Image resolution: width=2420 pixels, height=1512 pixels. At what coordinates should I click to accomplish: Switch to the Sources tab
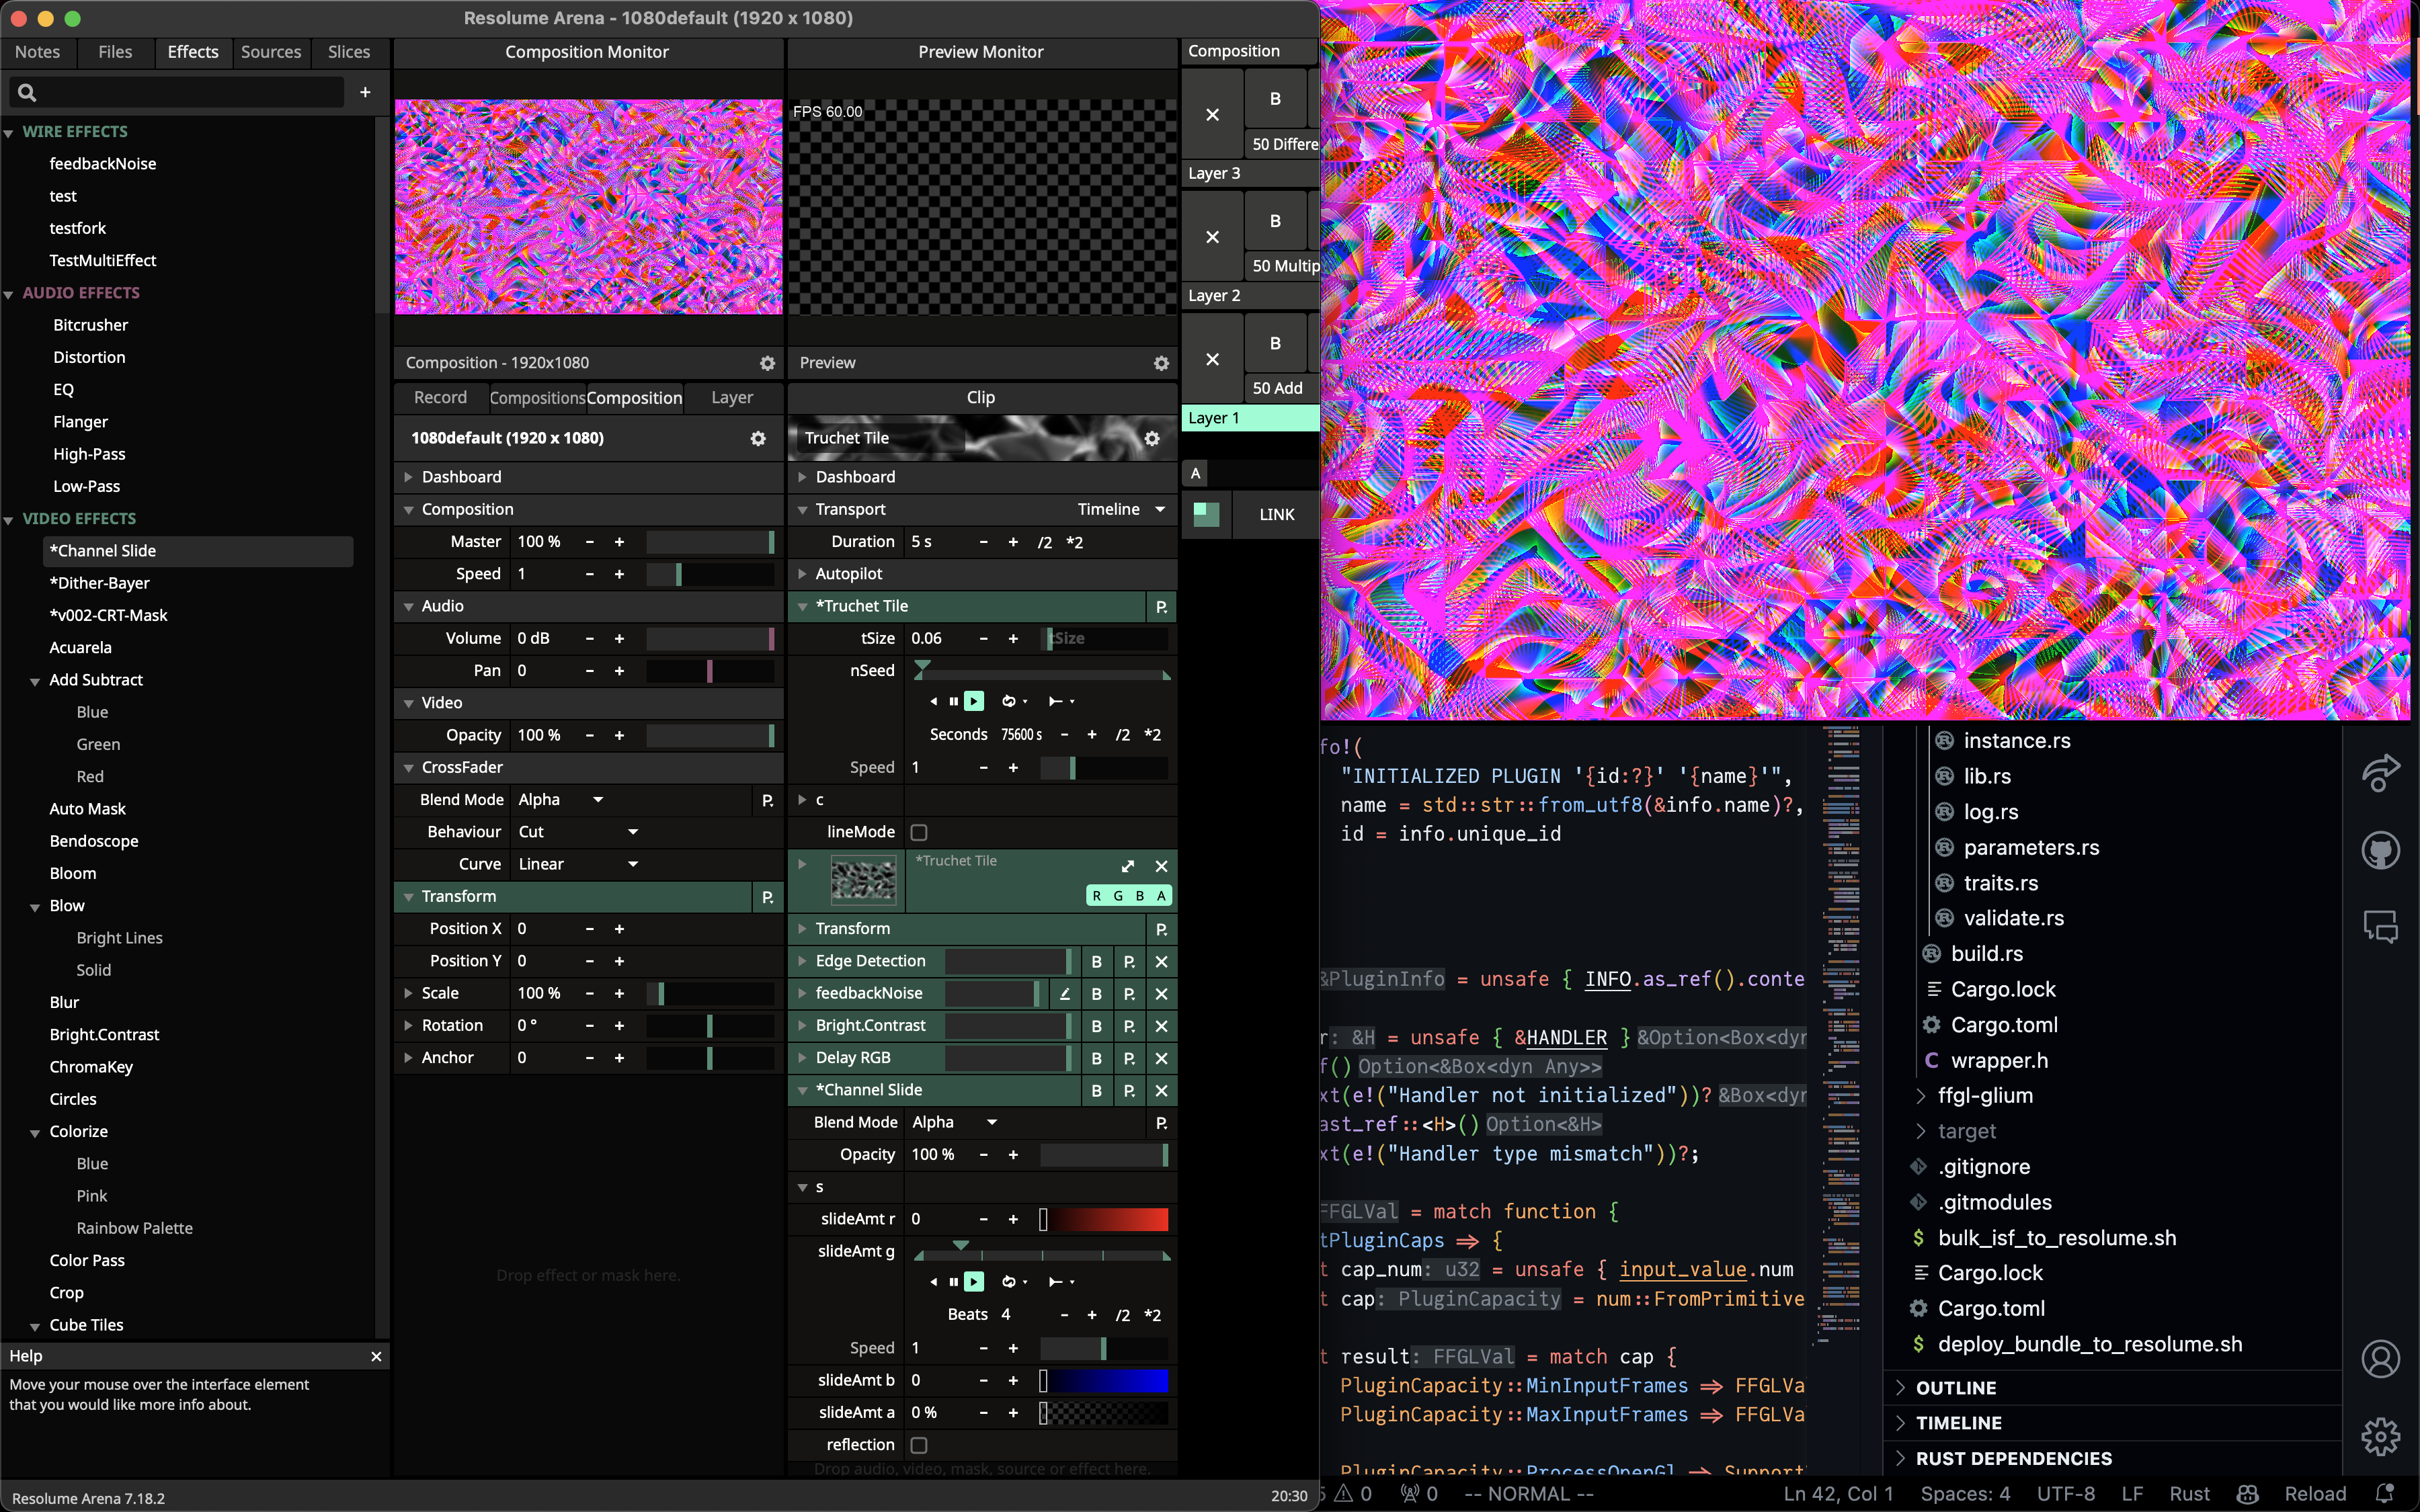[270, 52]
